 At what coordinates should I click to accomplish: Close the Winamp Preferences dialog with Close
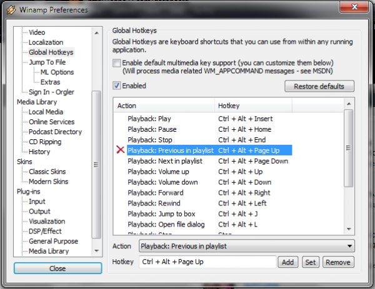click(57, 268)
